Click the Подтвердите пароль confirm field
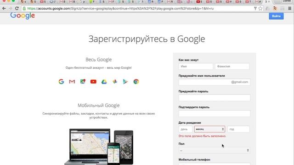The height and width of the screenshot is (165, 294). [215, 114]
